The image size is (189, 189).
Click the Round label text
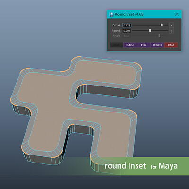116,31
